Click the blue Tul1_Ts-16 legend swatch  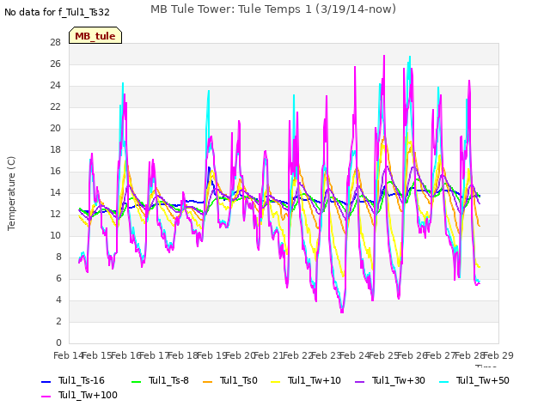coord(46,381)
